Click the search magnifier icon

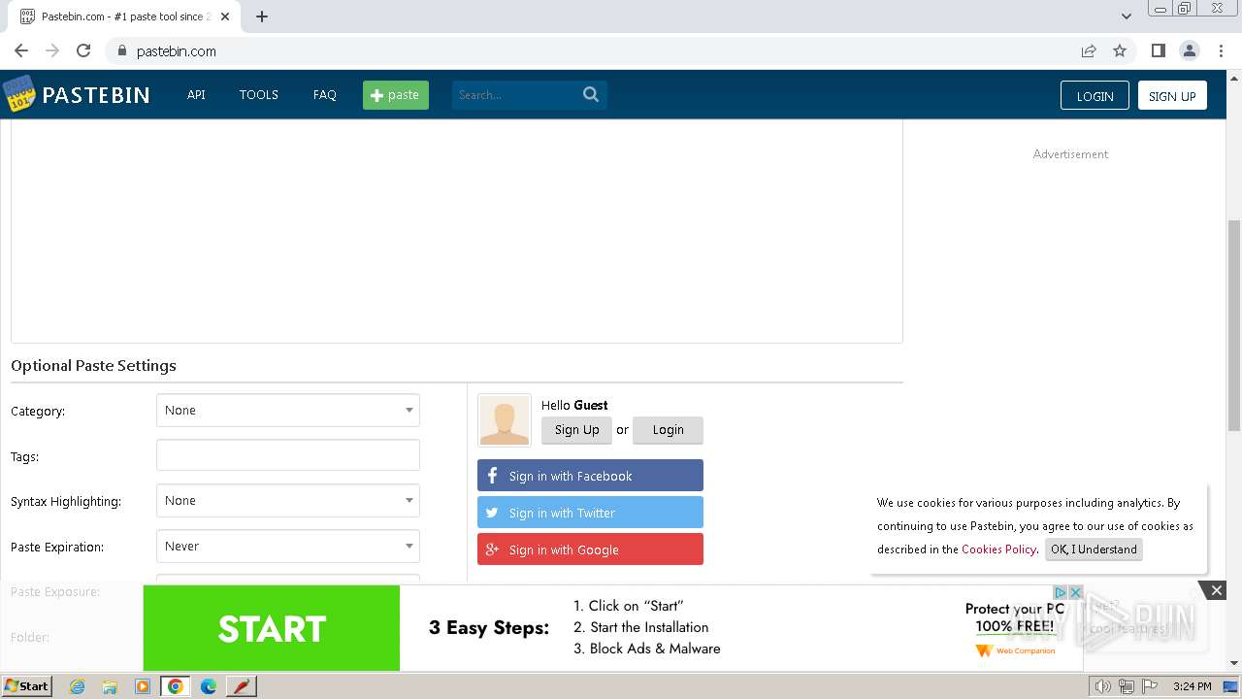(591, 94)
